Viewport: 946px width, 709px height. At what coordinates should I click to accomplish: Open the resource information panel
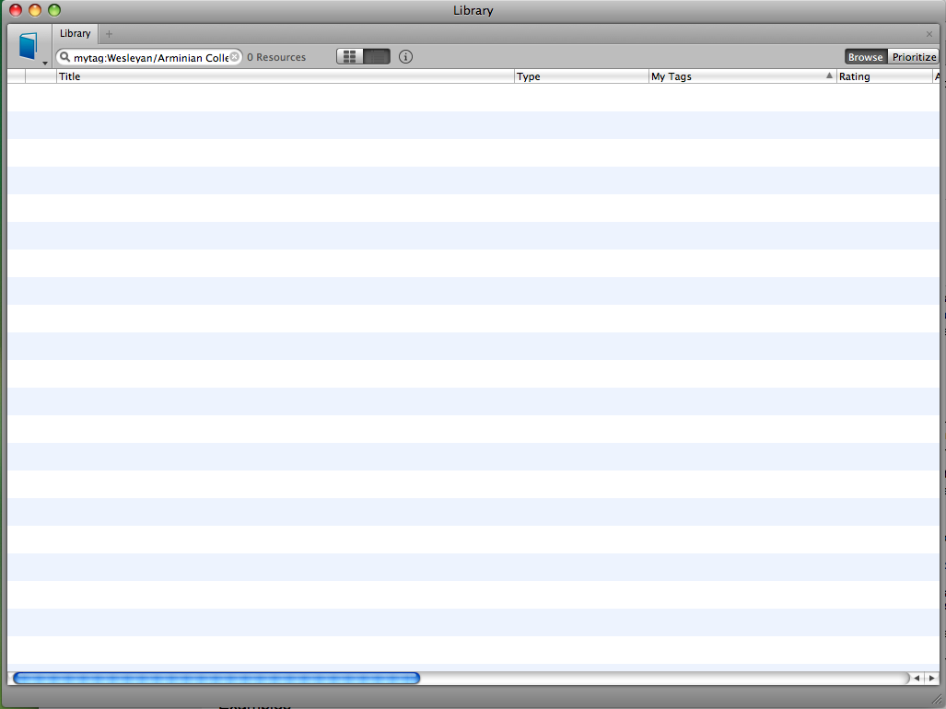[406, 57]
